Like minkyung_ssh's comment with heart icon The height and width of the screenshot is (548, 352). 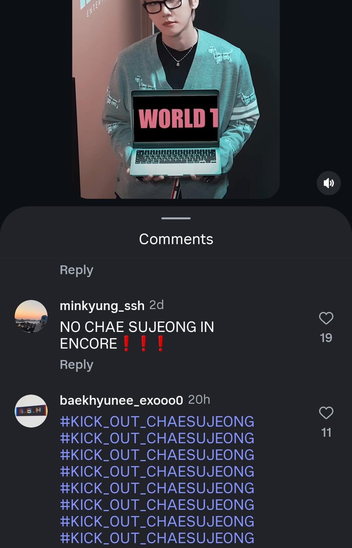coord(326,318)
